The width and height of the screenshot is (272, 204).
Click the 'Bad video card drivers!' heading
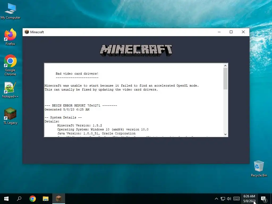[x=77, y=74]
